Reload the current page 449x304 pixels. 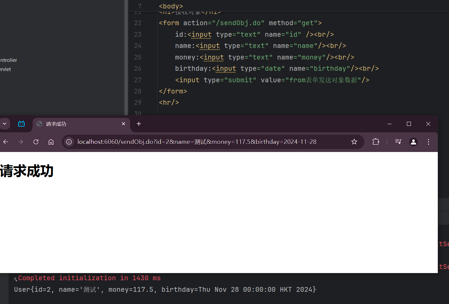click(36, 142)
